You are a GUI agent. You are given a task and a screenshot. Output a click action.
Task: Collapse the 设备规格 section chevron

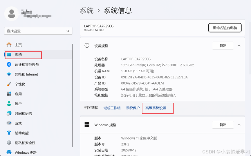[239, 46]
